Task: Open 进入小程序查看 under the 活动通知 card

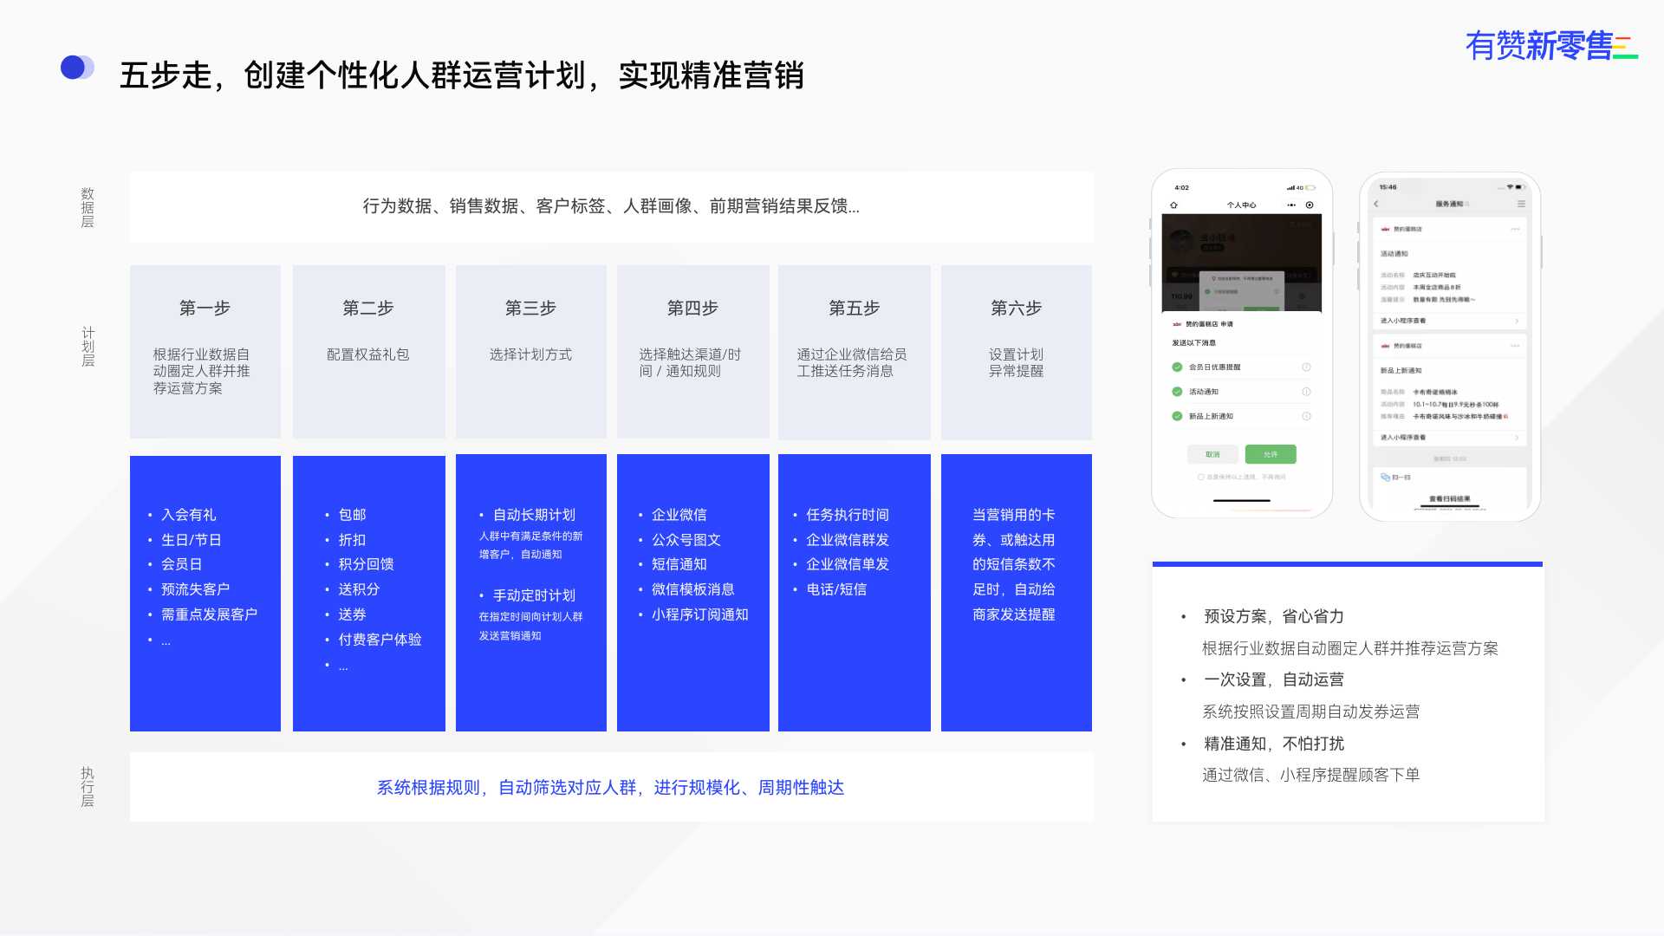Action: click(1450, 321)
